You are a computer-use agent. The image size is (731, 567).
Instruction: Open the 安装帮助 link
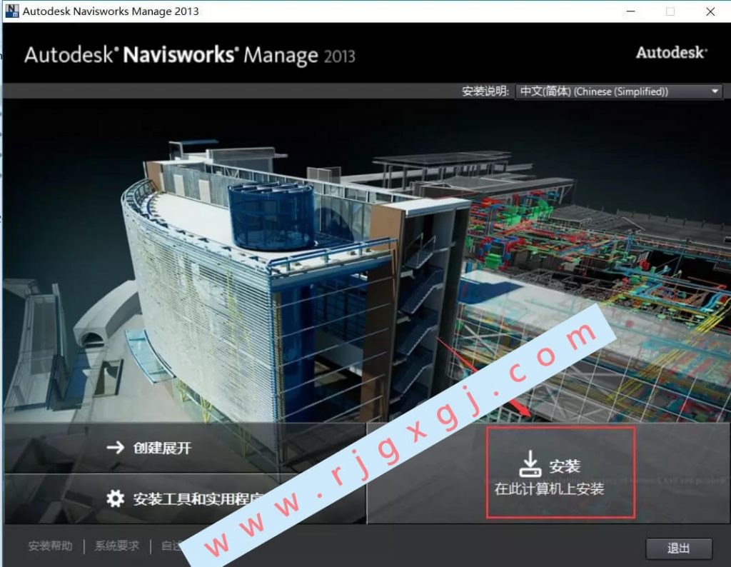[x=51, y=546]
